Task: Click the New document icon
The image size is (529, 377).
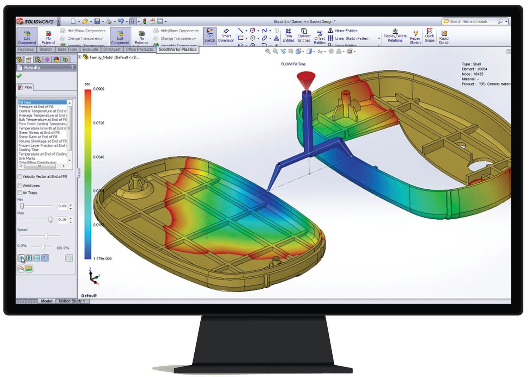Action: (x=73, y=21)
